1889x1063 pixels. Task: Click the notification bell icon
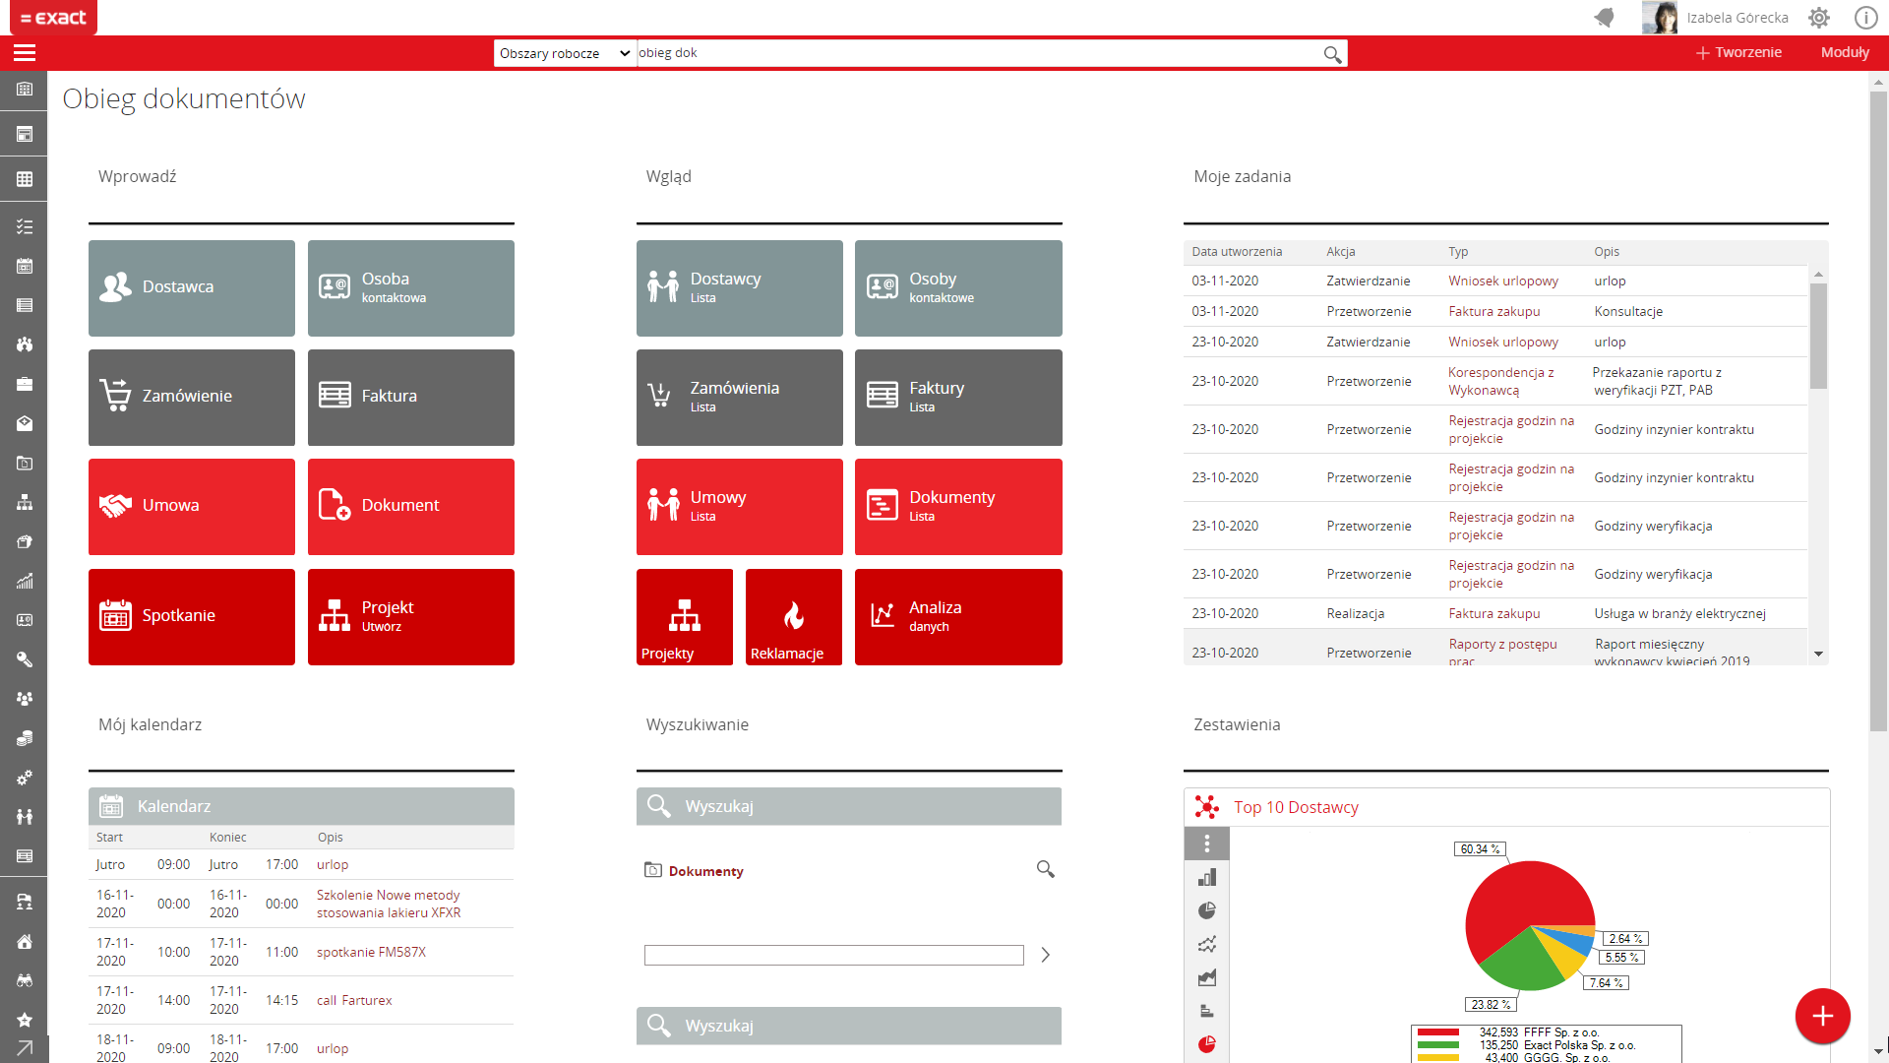(1605, 18)
